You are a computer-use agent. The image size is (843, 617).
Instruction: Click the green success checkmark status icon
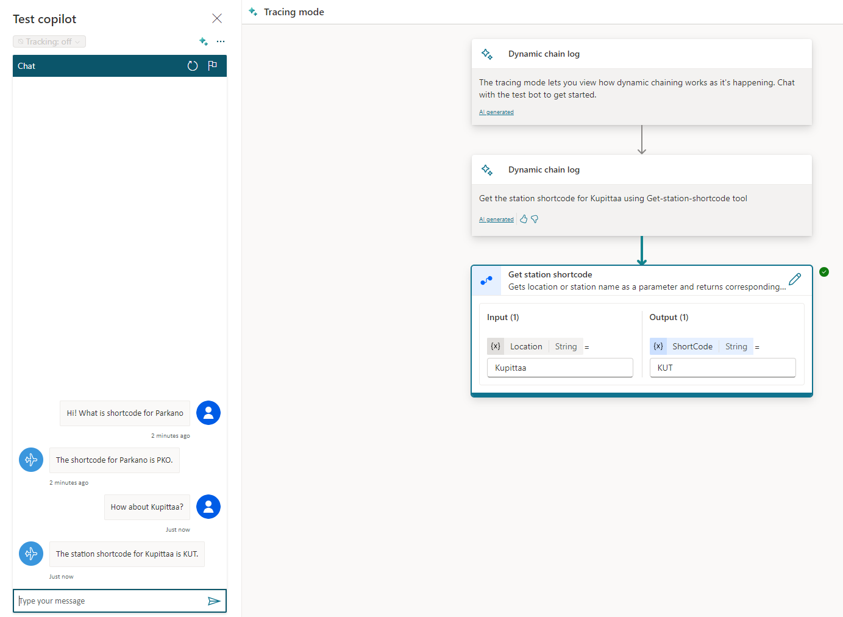point(824,272)
